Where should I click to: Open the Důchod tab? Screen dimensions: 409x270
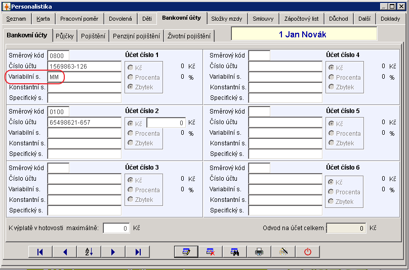338,19
